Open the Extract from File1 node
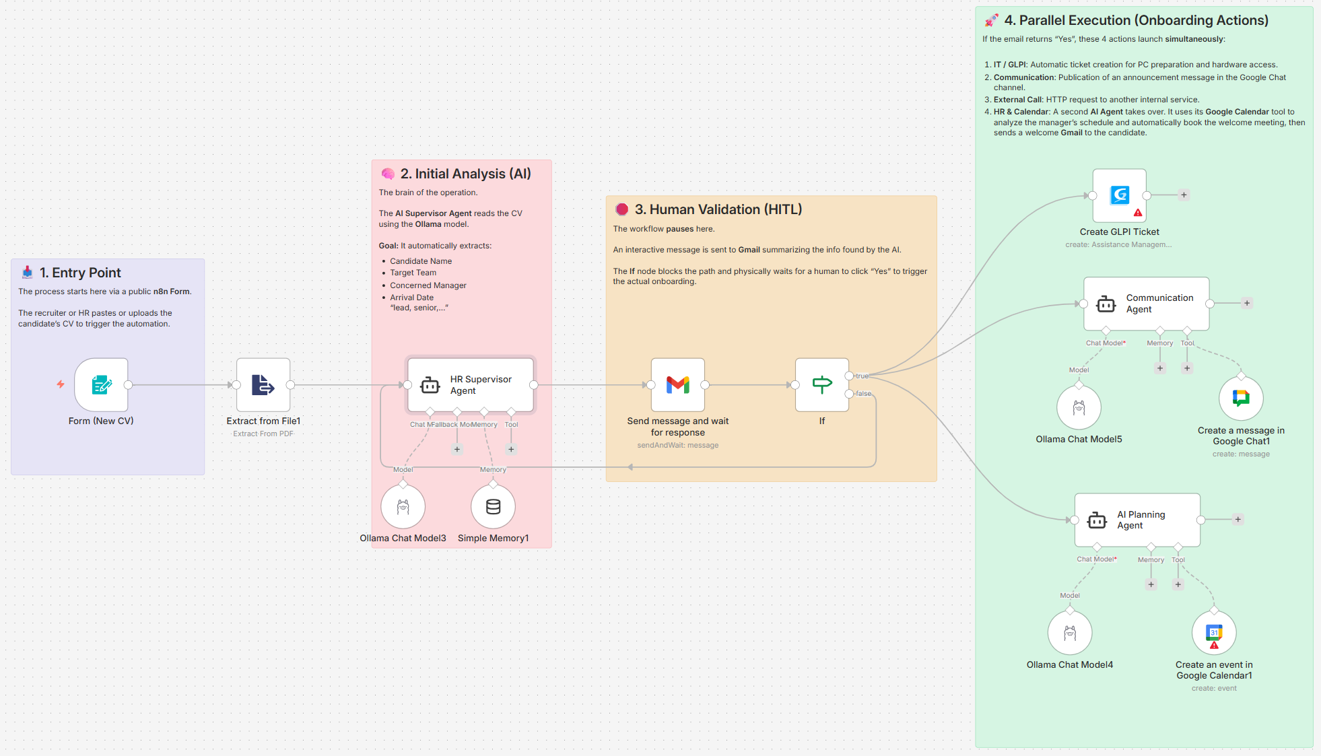 [x=263, y=384]
